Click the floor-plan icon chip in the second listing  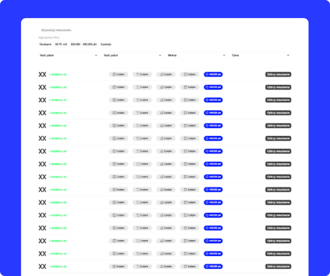point(118,87)
